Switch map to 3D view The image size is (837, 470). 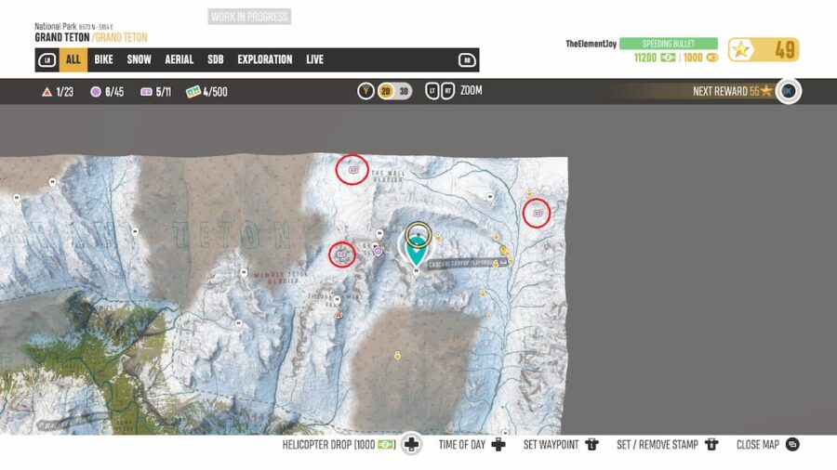coord(405,91)
